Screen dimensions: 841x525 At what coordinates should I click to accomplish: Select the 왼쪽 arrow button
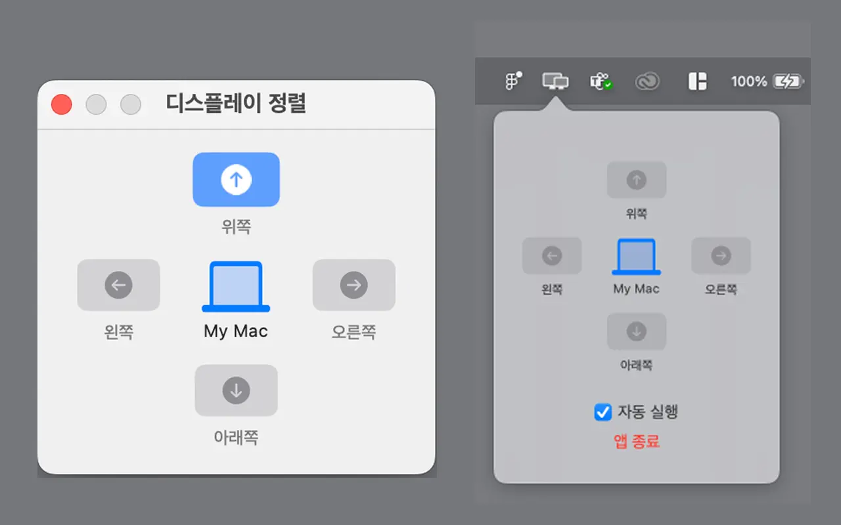coord(118,285)
